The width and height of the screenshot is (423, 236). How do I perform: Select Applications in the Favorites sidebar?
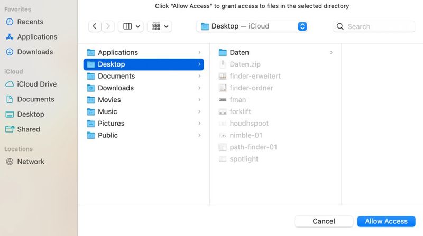36,37
